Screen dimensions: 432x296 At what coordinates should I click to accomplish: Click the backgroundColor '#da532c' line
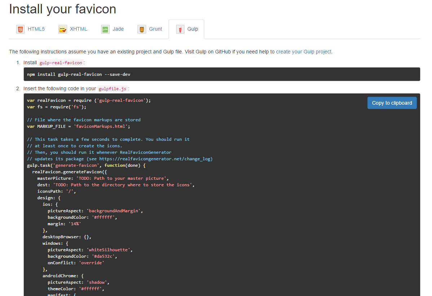(82, 257)
